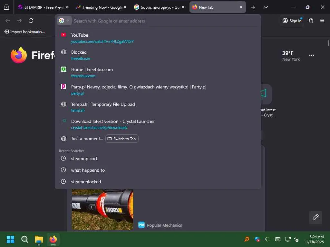The image size is (330, 247).
Task: Go back one page
Action: 8,21
